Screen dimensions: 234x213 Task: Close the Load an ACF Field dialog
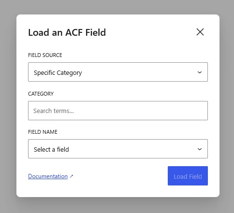[200, 32]
